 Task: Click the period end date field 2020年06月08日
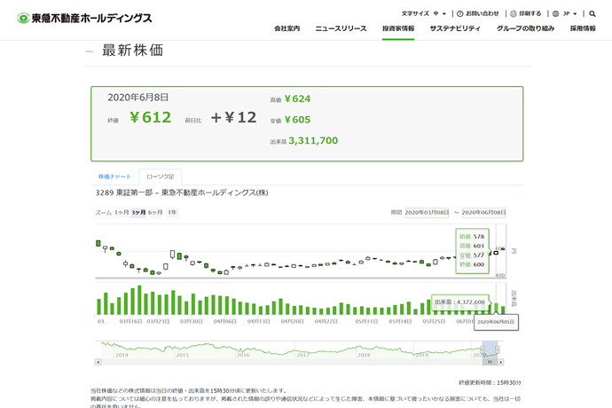coord(484,212)
